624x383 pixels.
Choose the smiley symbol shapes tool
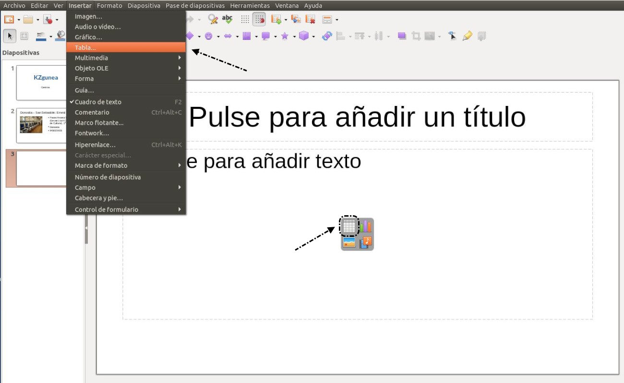click(x=208, y=35)
